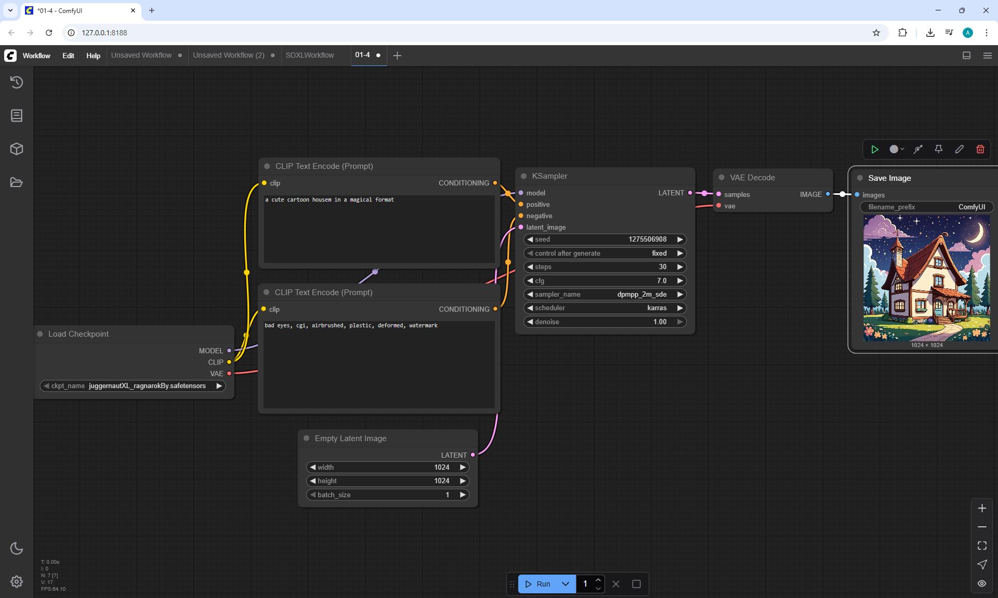998x598 pixels.
Task: Click the plus button for a new workflow tab
Action: [x=397, y=56]
